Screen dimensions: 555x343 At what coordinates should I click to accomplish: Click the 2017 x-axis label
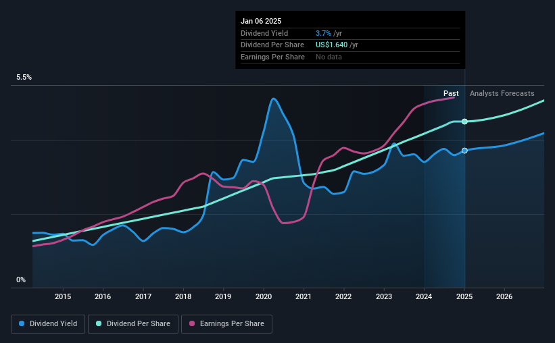click(x=143, y=296)
